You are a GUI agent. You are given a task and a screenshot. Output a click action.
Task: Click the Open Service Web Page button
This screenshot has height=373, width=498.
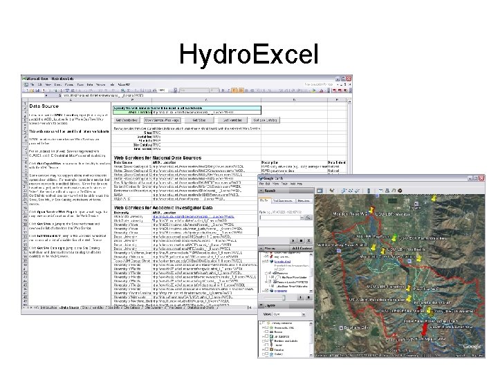point(162,120)
